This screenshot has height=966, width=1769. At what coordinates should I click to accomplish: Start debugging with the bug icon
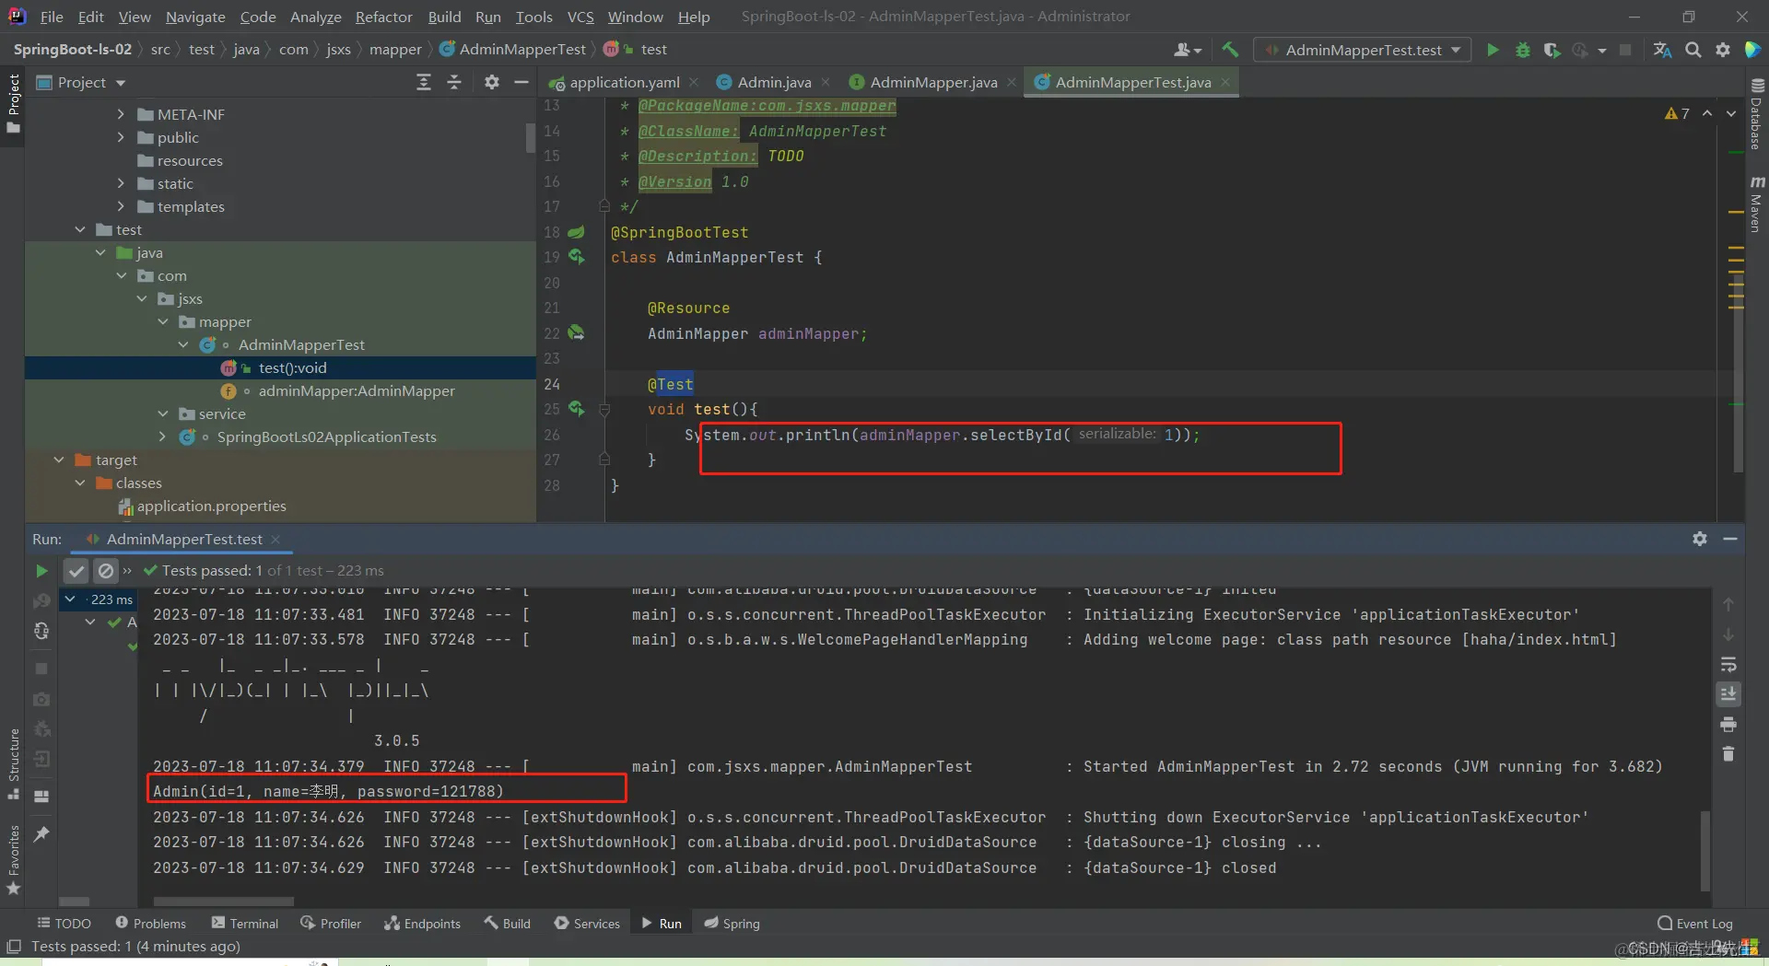click(x=1523, y=50)
